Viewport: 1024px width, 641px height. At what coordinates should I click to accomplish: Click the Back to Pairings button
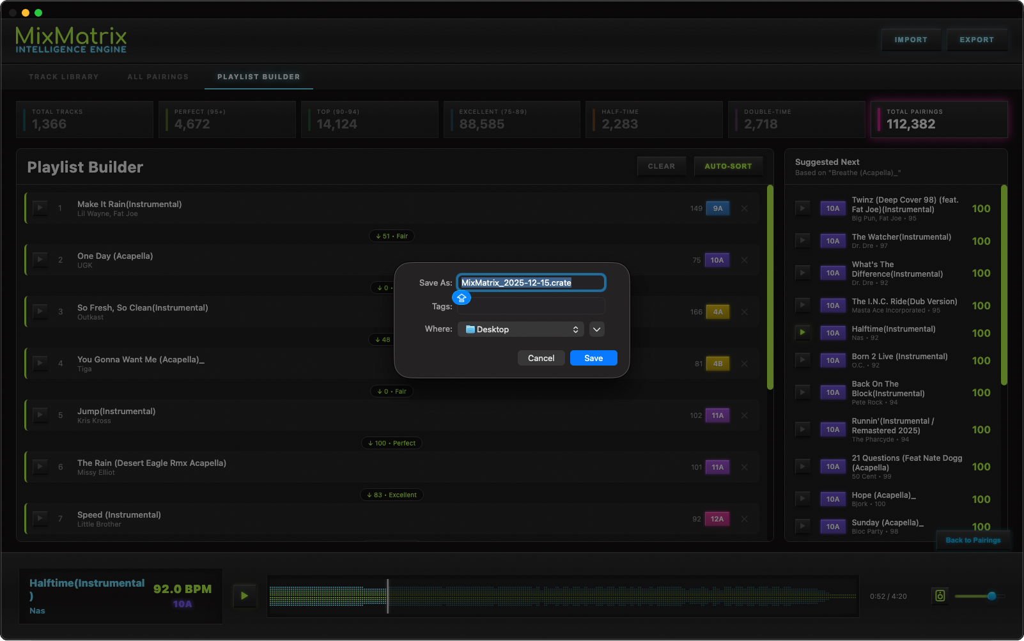(x=972, y=540)
